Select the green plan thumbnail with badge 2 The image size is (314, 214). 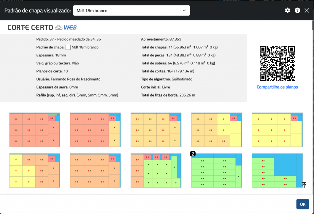pos(216,170)
